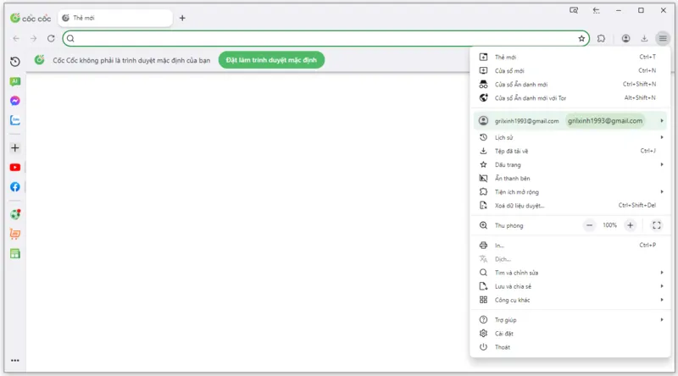This screenshot has height=376, width=678.
Task: Toggle fullscreen mode in zoom row
Action: tap(656, 225)
